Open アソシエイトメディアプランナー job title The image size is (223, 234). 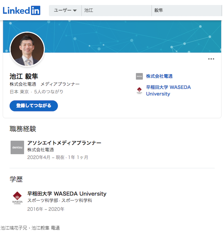[64, 143]
